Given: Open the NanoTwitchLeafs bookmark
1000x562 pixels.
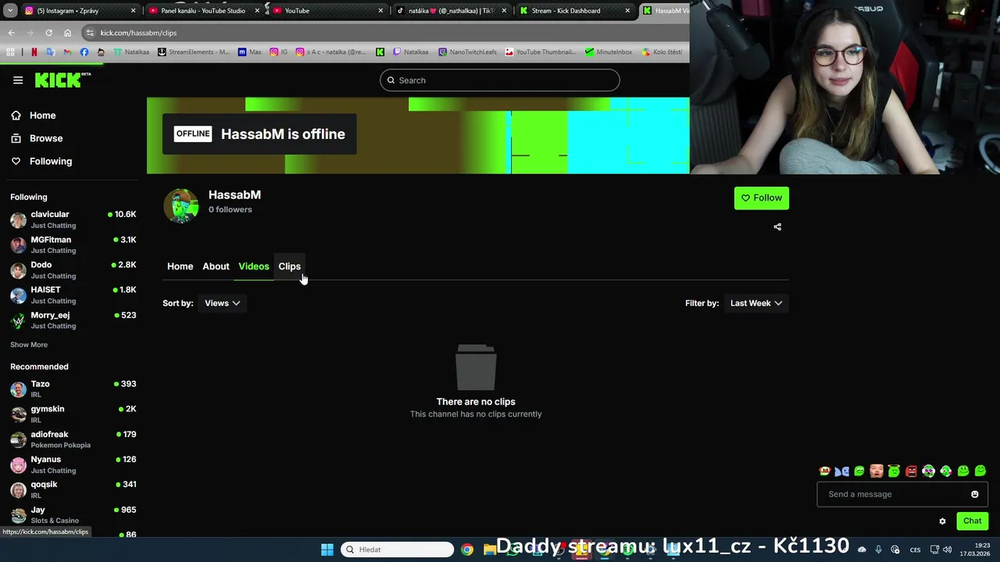Looking at the screenshot, I should [x=467, y=52].
